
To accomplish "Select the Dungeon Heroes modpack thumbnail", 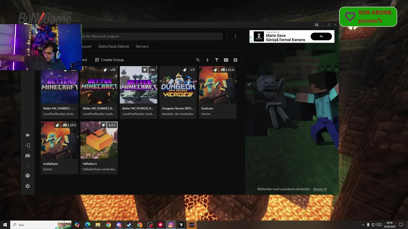I will 178,85.
